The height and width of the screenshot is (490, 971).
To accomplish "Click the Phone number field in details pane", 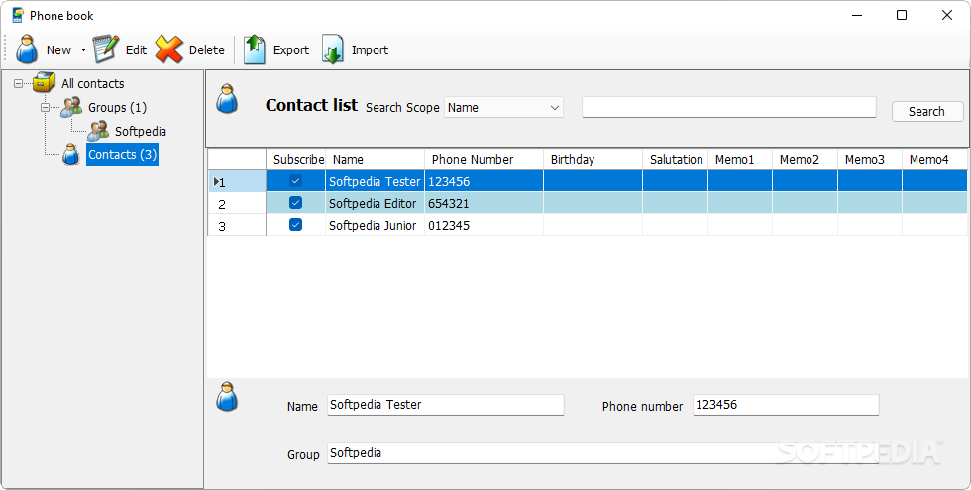I will pos(786,405).
